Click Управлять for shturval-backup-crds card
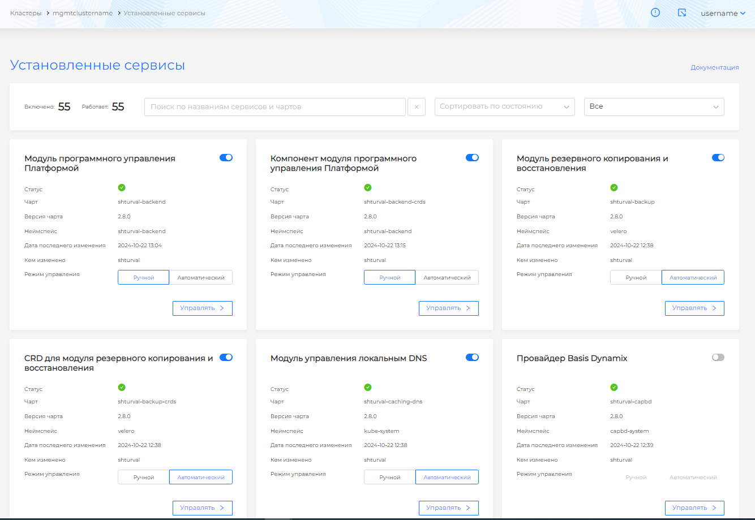 [203, 508]
